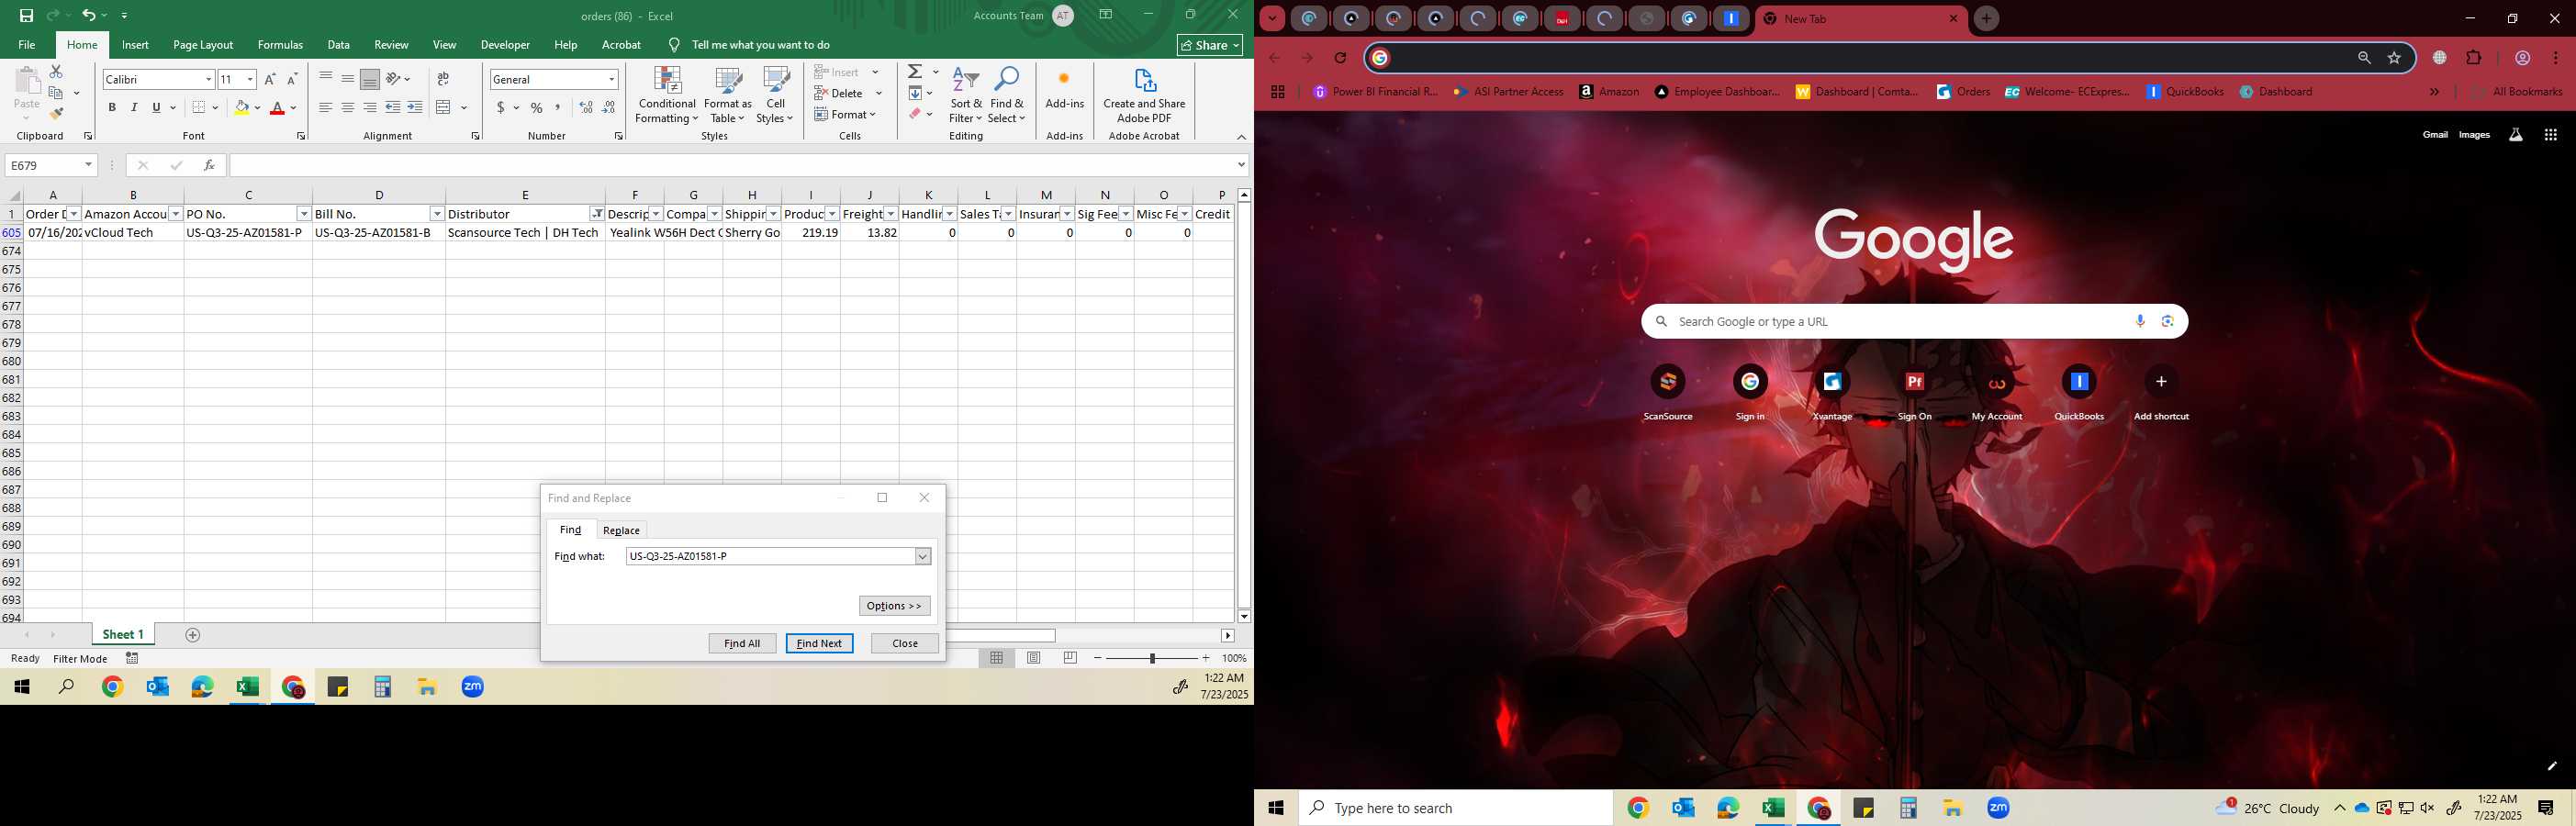The height and width of the screenshot is (826, 2576).
Task: Click the Gmail link in Chrome
Action: [2435, 135]
